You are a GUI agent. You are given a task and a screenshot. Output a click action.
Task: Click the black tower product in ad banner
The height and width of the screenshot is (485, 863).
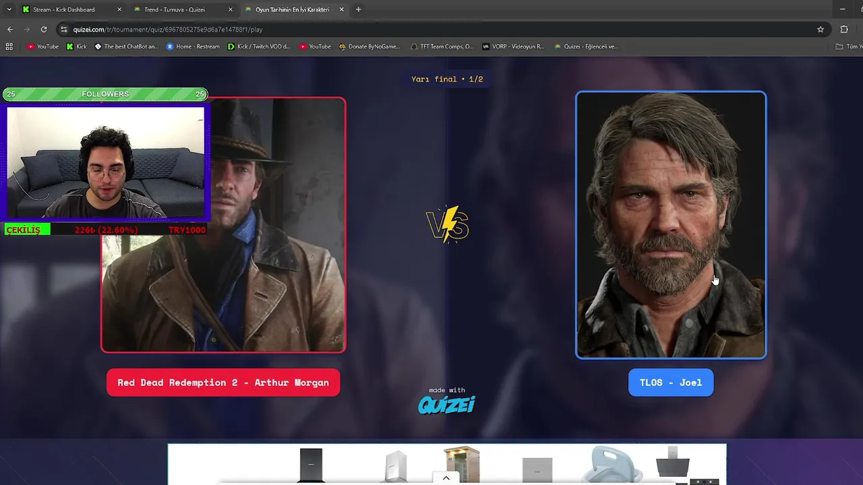(311, 465)
